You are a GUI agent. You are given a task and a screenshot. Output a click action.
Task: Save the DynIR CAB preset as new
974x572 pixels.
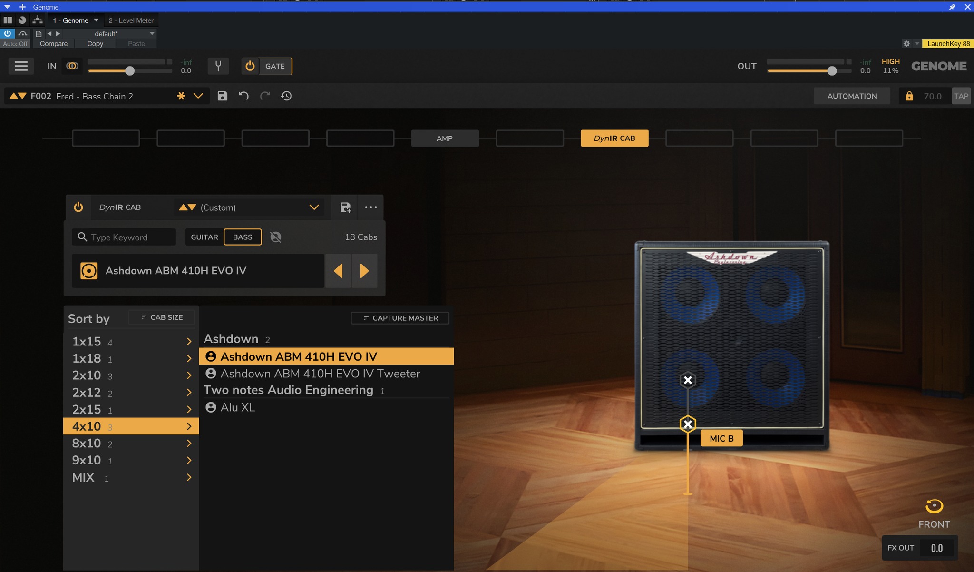click(x=346, y=207)
